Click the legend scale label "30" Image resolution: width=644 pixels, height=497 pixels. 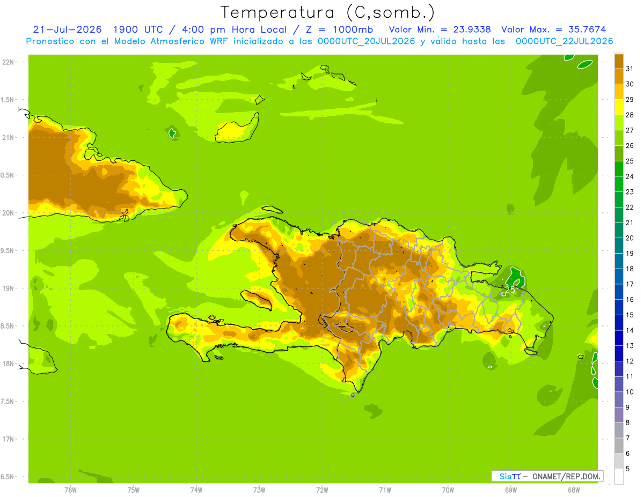630,84
